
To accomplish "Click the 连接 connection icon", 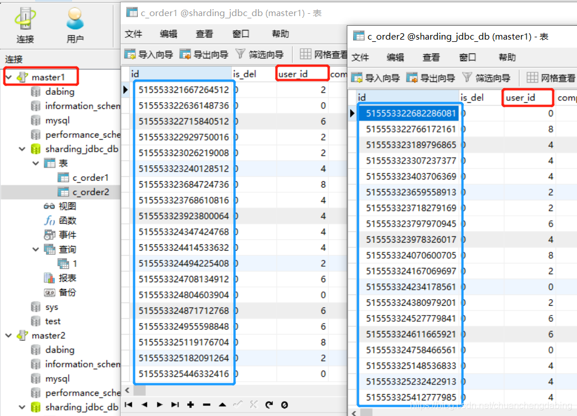I will 25,25.
